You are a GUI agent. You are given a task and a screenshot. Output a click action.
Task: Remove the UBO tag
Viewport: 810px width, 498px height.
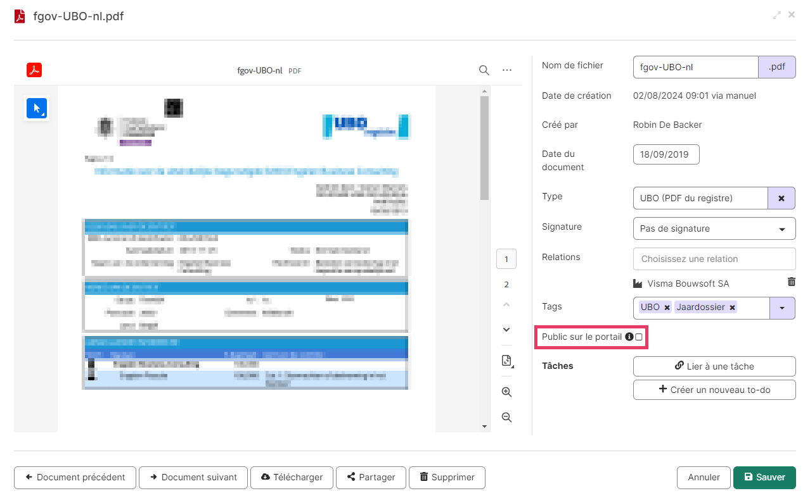coord(667,308)
